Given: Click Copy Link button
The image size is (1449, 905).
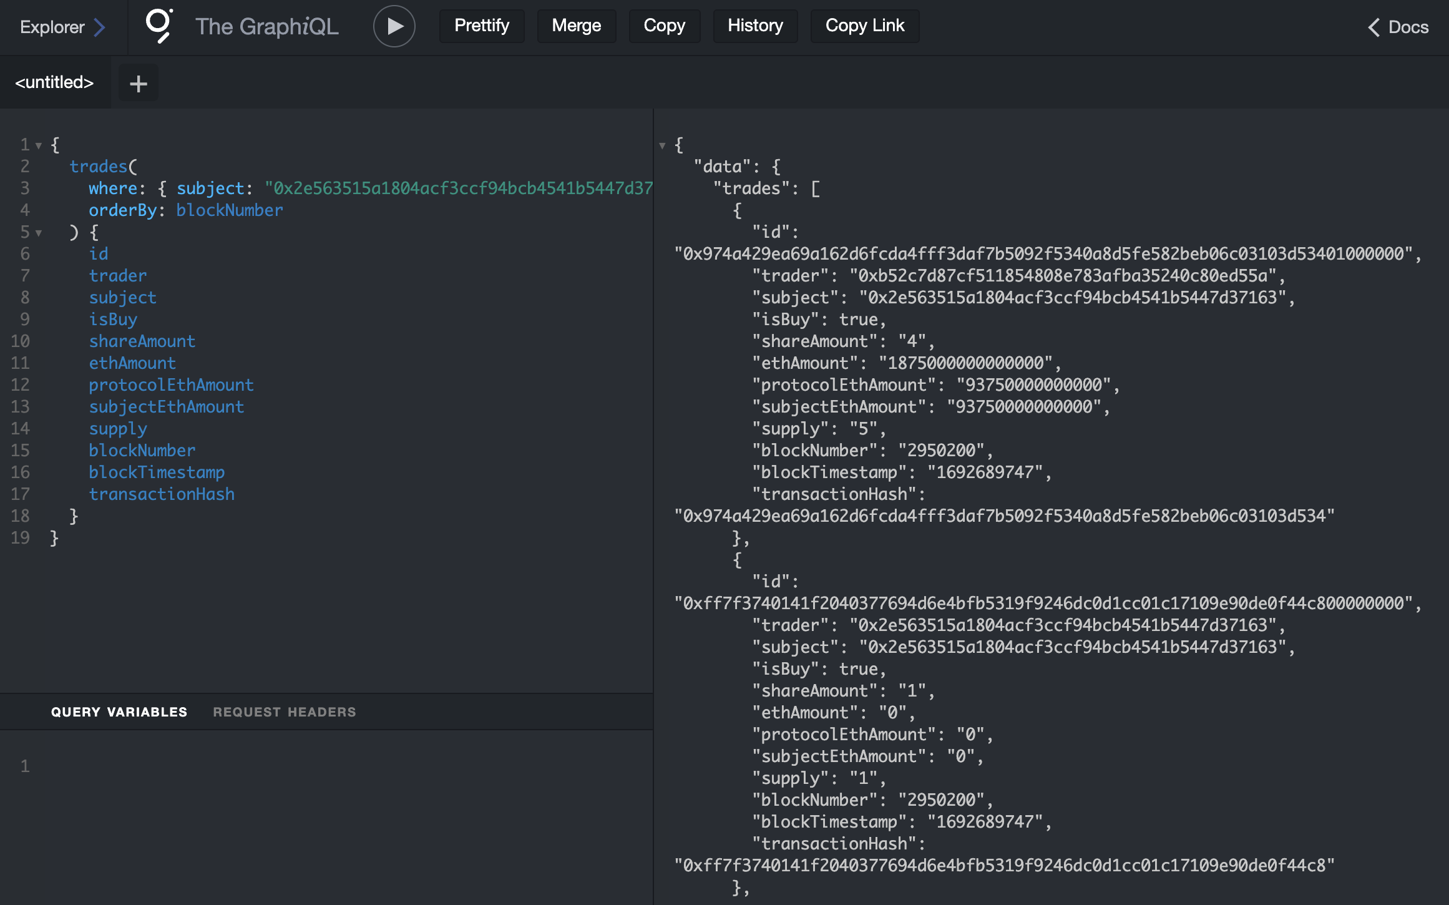Looking at the screenshot, I should tap(864, 26).
